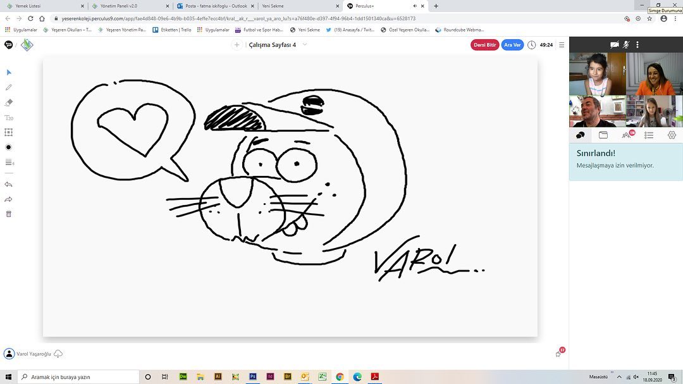Click the green school logo icon
The width and height of the screenshot is (683, 384).
click(27, 45)
